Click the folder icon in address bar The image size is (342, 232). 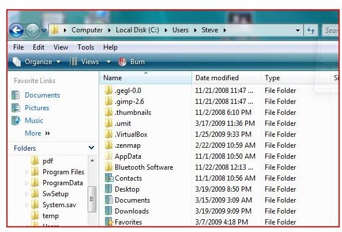point(55,29)
